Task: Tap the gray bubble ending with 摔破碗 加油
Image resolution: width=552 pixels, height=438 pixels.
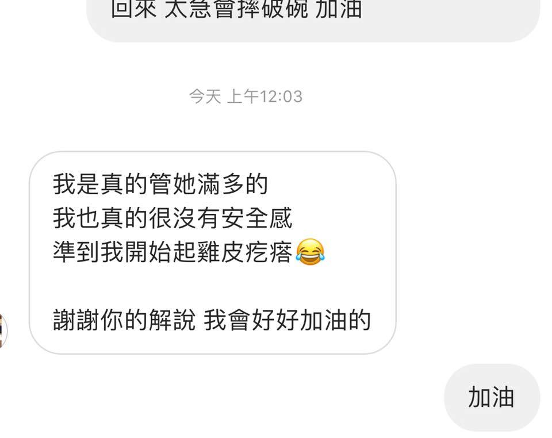Action: [313, 21]
